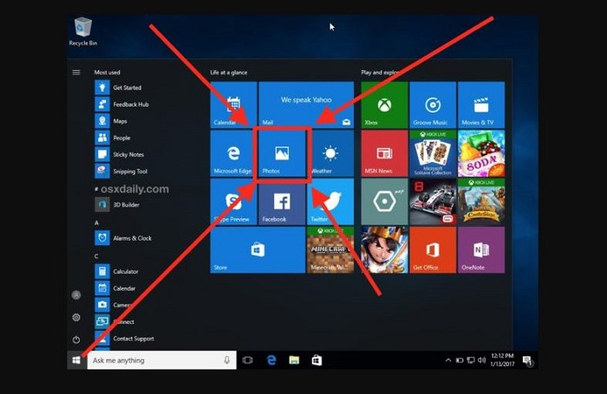The width and height of the screenshot is (607, 394).
Task: Open the Store tile
Action: tap(258, 249)
